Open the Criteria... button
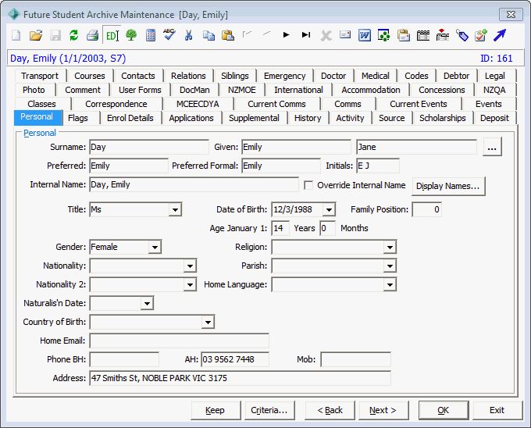The height and width of the screenshot is (428, 531). [269, 410]
